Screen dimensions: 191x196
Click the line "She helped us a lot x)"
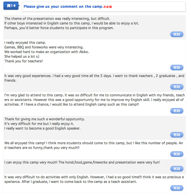(x=22, y=56)
